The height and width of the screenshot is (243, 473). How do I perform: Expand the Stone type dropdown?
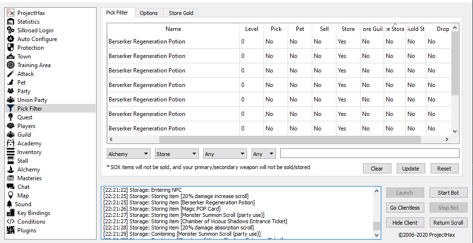tap(177, 154)
